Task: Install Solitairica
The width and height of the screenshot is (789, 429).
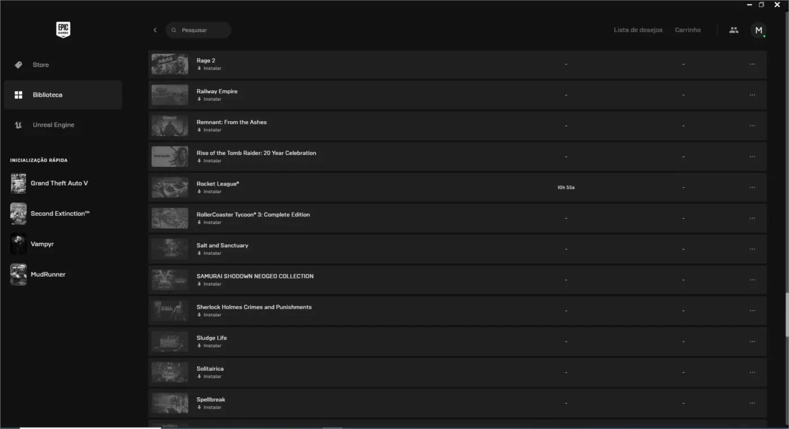Action: click(x=209, y=377)
